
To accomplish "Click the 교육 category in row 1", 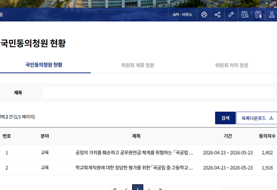I will [x=45, y=152].
